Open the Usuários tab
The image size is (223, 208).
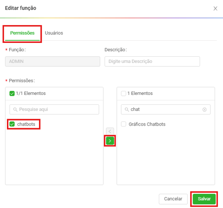[54, 33]
